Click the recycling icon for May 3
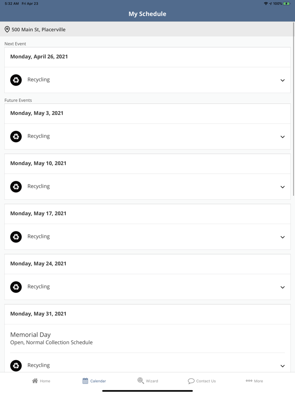Image resolution: width=295 pixels, height=394 pixels. coord(16,137)
